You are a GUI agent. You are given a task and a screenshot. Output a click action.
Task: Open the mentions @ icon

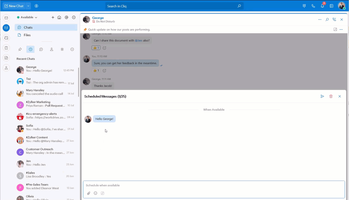tap(66, 17)
